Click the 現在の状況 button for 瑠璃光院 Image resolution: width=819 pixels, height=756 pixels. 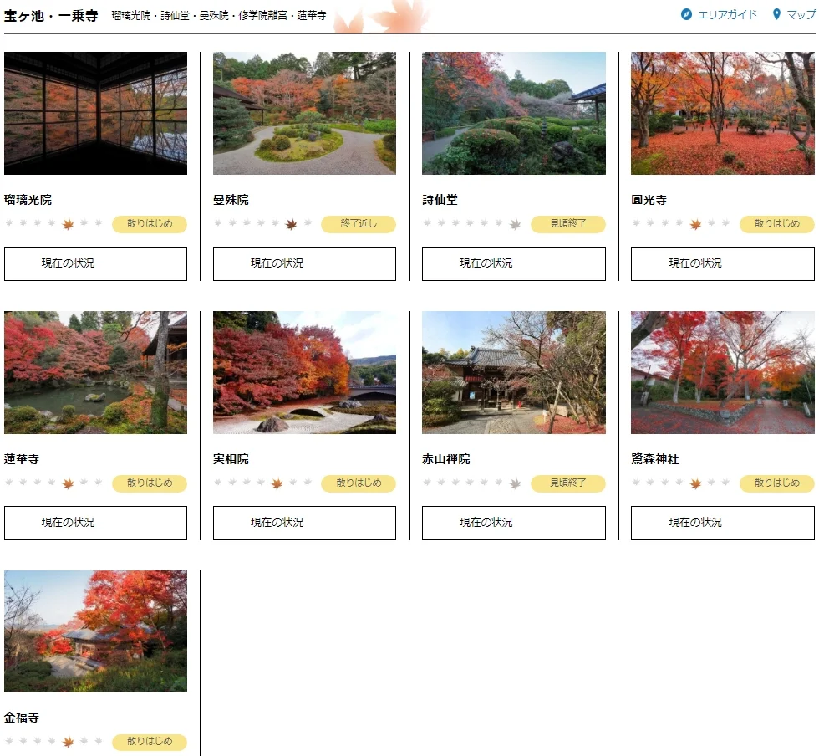click(95, 263)
